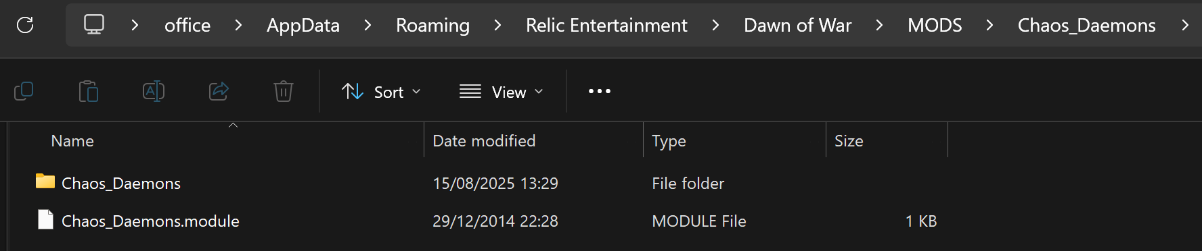Click the Refresh icon
Image resolution: width=1202 pixels, height=251 pixels.
(x=25, y=26)
